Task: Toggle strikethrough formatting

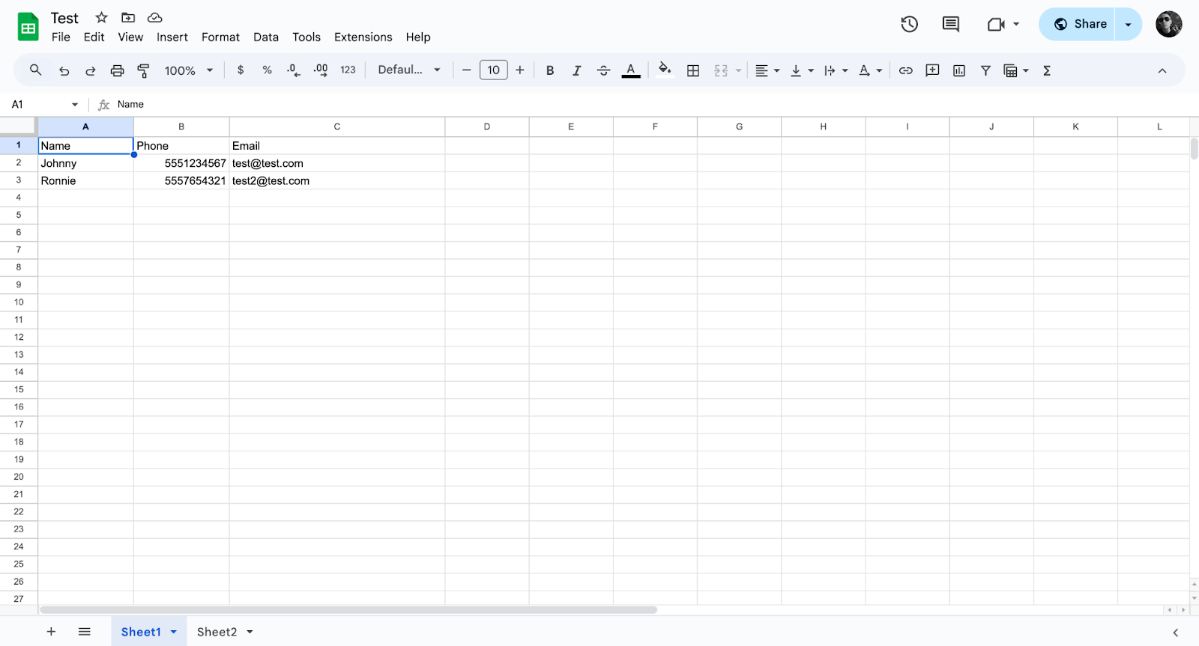Action: (x=603, y=70)
